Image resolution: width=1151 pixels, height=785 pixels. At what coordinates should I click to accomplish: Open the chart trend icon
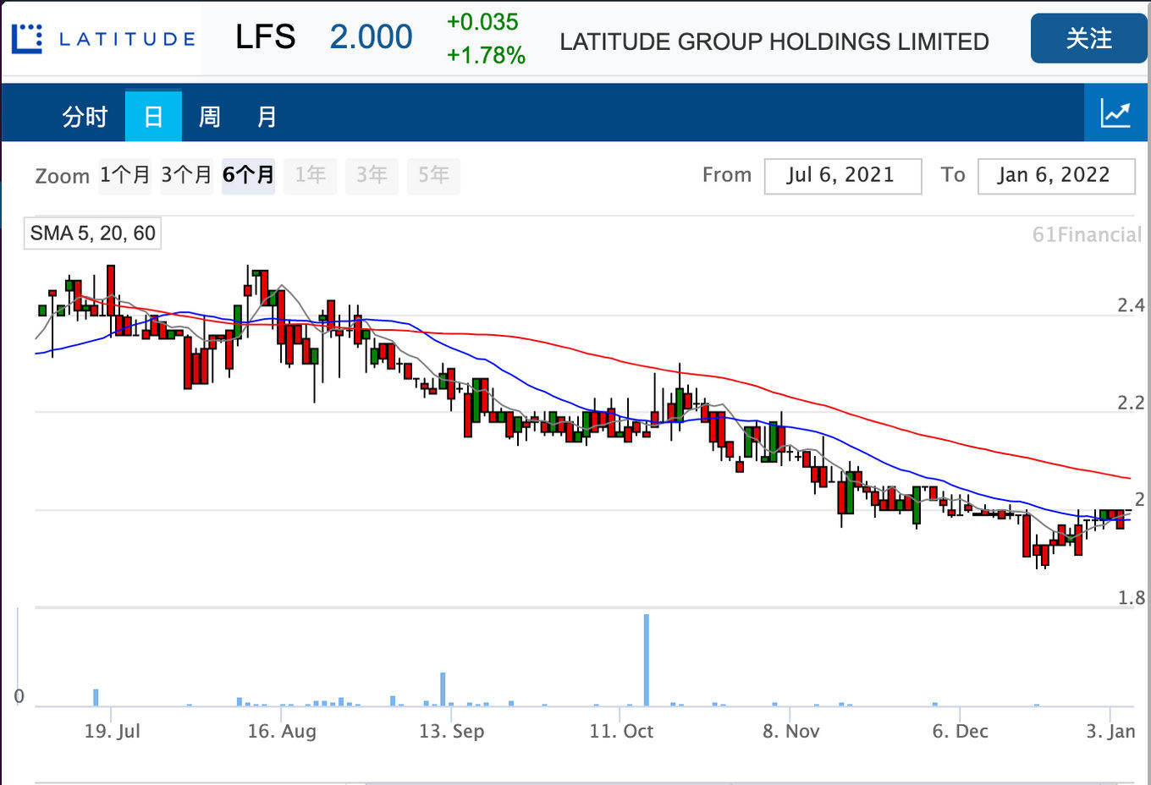click(1115, 113)
